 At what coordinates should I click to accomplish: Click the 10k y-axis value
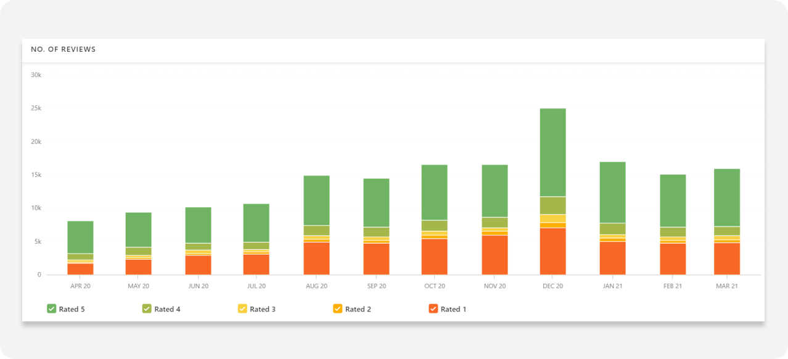(x=36, y=208)
